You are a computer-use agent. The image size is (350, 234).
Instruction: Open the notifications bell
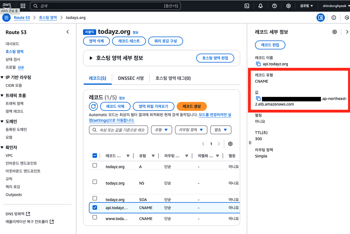(x=261, y=6)
